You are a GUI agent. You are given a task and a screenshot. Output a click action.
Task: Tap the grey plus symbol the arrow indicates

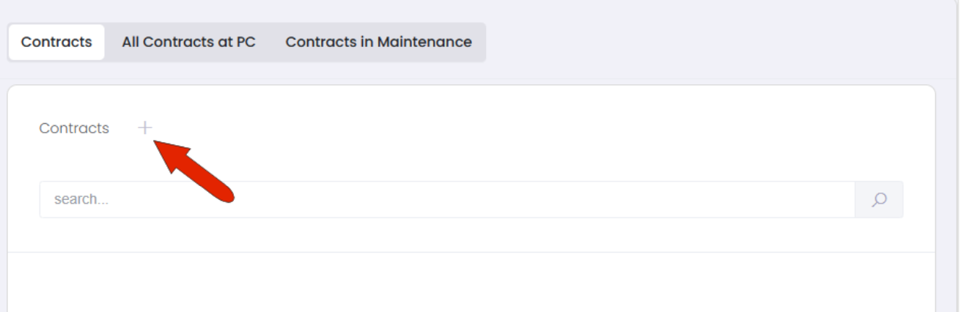(144, 127)
